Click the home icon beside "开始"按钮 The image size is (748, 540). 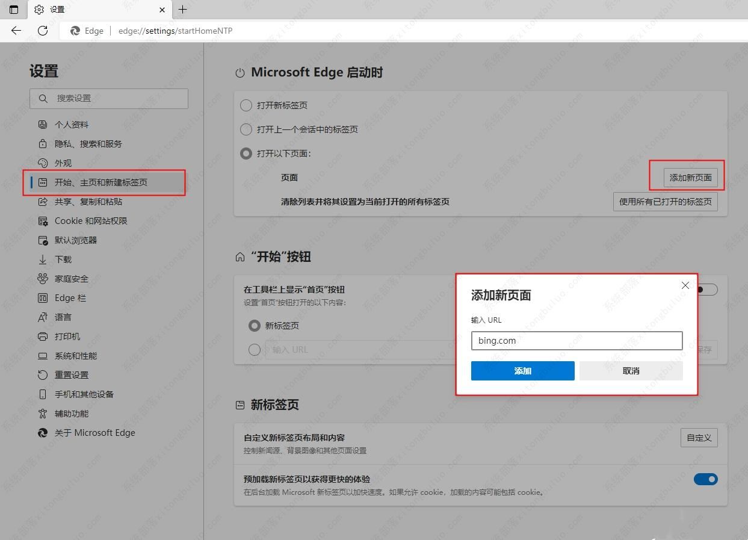click(x=240, y=257)
